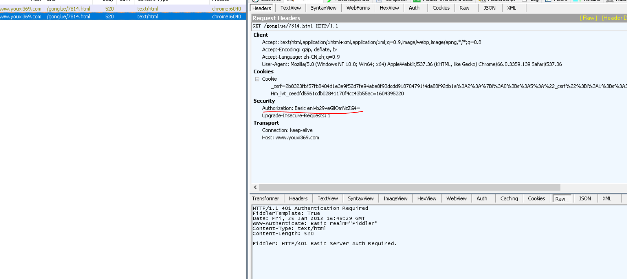Image resolution: width=627 pixels, height=279 pixels.
Task: Click chrome:6040 process cell in highlighted session
Action: pos(227,16)
